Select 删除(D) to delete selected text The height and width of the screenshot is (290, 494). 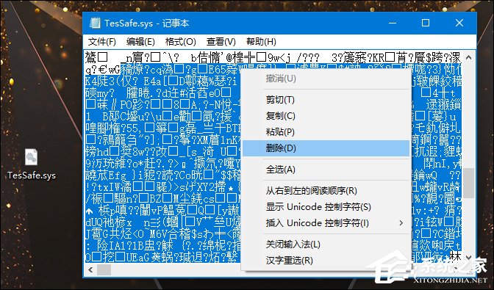pyautogui.click(x=326, y=148)
